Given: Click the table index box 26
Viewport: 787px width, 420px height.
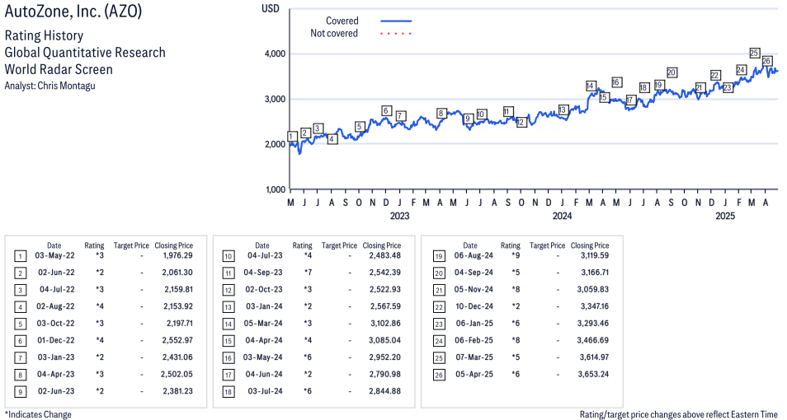Looking at the screenshot, I should pyautogui.click(x=439, y=375).
